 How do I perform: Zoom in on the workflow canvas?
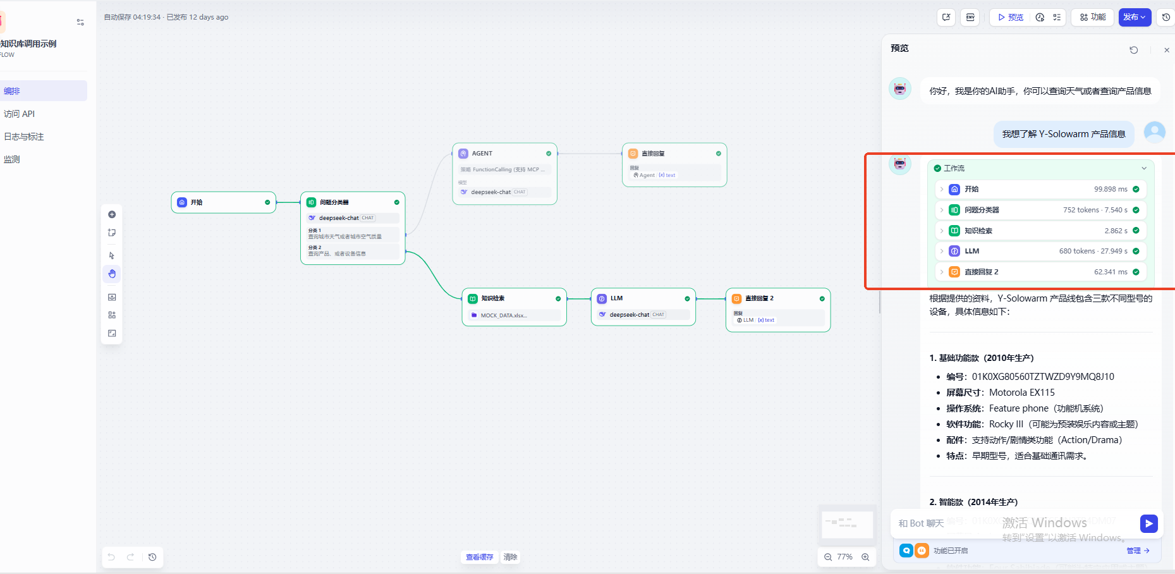point(865,557)
